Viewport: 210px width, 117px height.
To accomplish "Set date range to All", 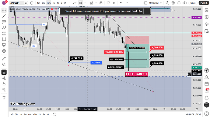I will click(48, 114).
